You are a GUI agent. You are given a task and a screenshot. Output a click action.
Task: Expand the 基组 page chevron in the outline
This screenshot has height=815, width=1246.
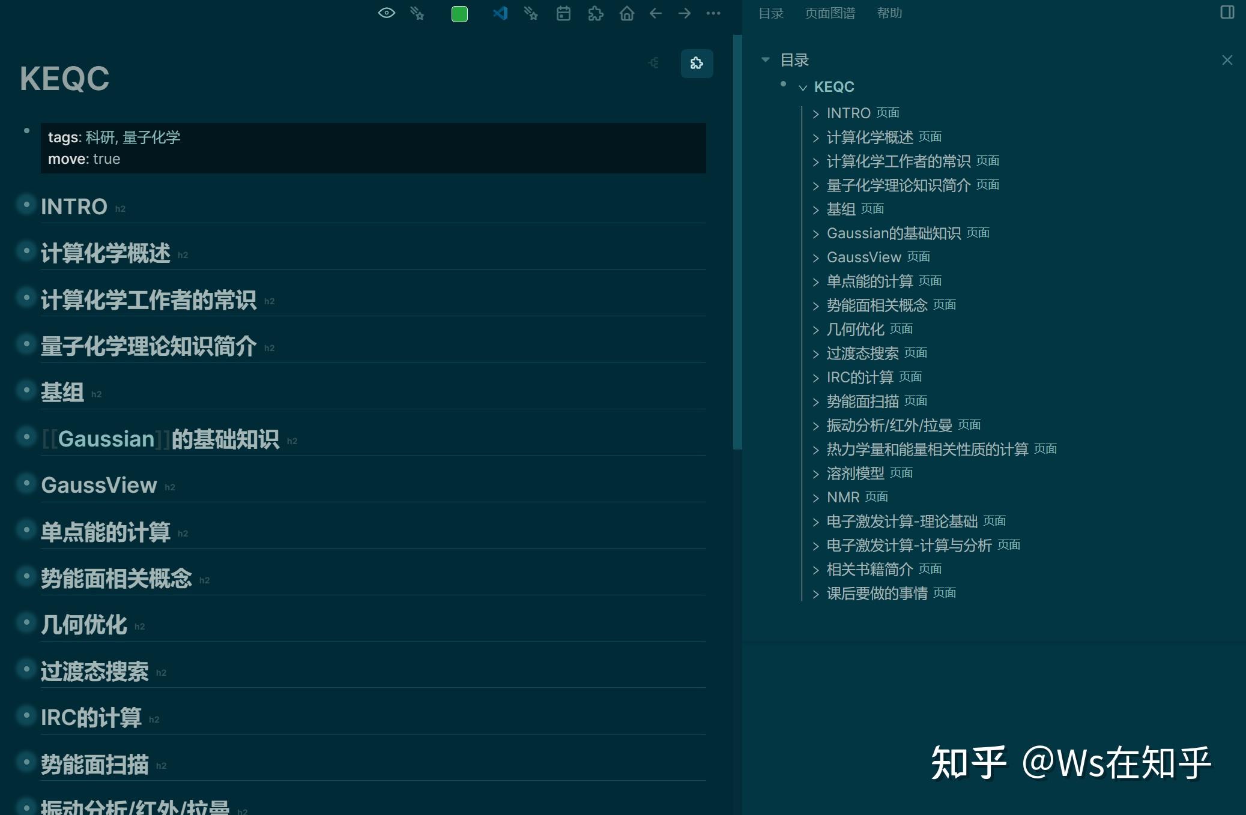[815, 209]
